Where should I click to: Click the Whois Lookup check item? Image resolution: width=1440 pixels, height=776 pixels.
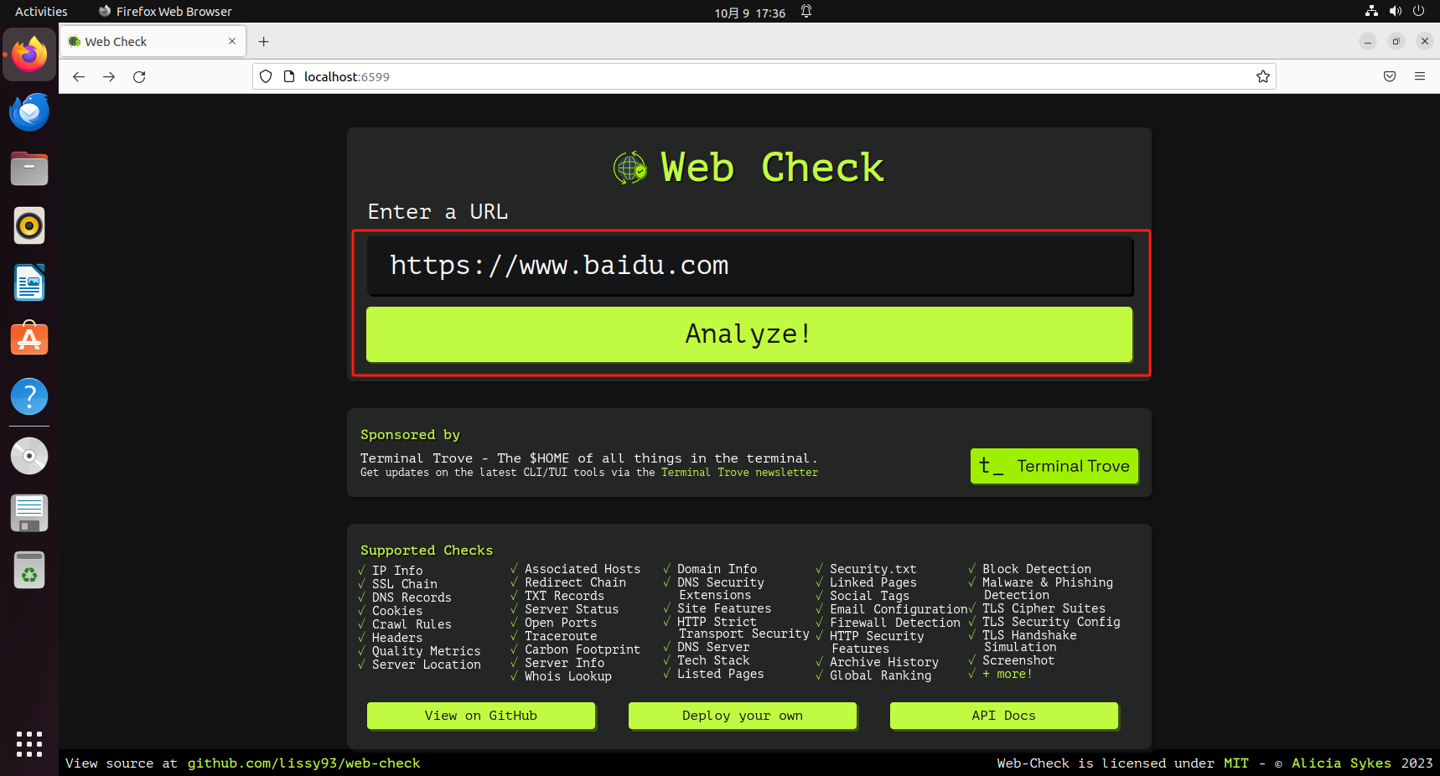568,676
